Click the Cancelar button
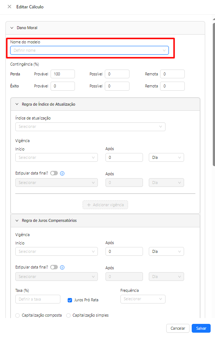Screen dimensions: 215x337 (178, 328)
